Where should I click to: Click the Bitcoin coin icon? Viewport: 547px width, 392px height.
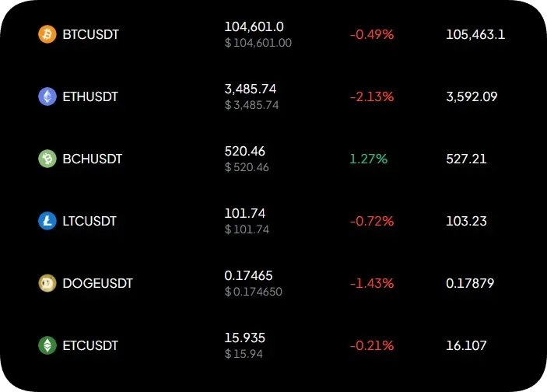tap(47, 34)
